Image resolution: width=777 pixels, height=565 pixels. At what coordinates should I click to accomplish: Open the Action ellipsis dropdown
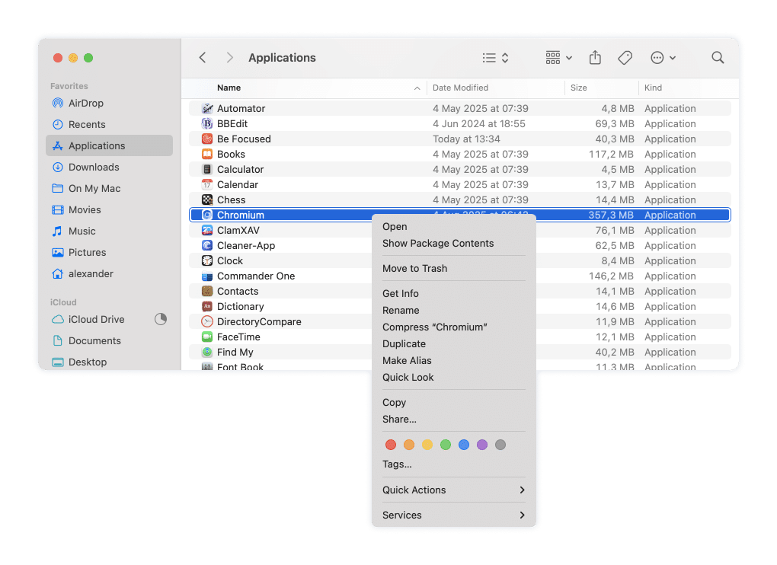663,58
